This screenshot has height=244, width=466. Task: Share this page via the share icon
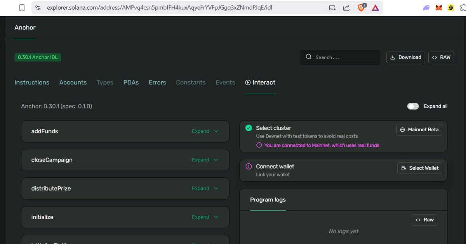click(346, 8)
